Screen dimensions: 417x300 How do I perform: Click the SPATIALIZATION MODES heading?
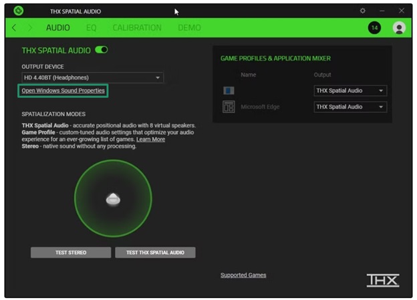(53, 114)
